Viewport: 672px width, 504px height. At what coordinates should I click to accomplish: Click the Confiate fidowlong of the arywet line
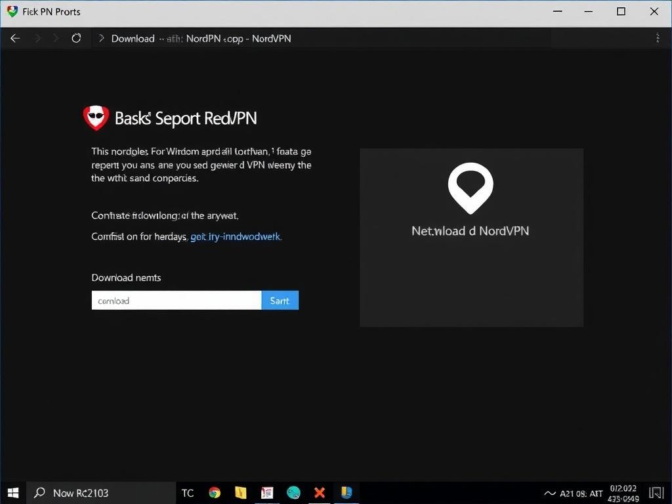click(x=165, y=215)
